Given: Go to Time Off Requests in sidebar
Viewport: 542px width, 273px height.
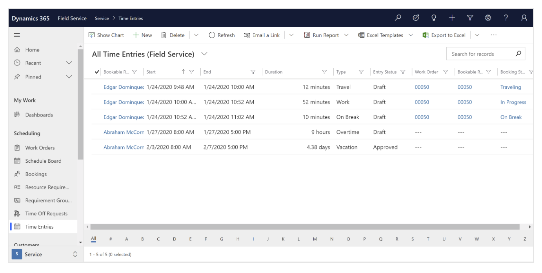Looking at the screenshot, I should [46, 214].
